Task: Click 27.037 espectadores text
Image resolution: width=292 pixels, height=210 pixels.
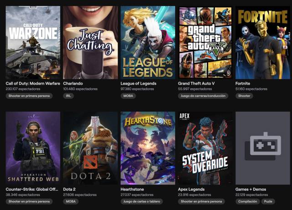Action: [137, 195]
